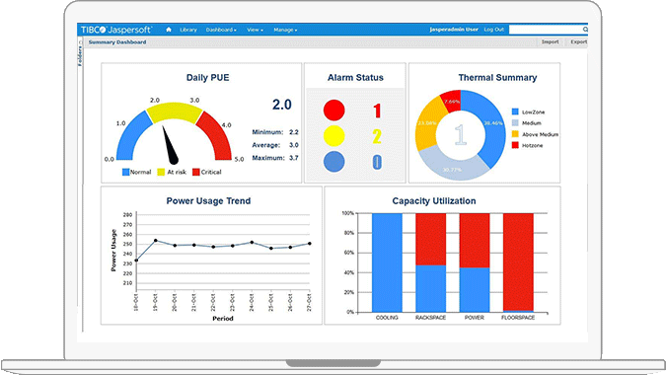
Task: Click the Average 3.0 value
Action: pyautogui.click(x=294, y=145)
